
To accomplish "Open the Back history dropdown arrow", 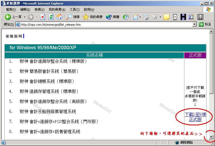I will tap(25, 17).
